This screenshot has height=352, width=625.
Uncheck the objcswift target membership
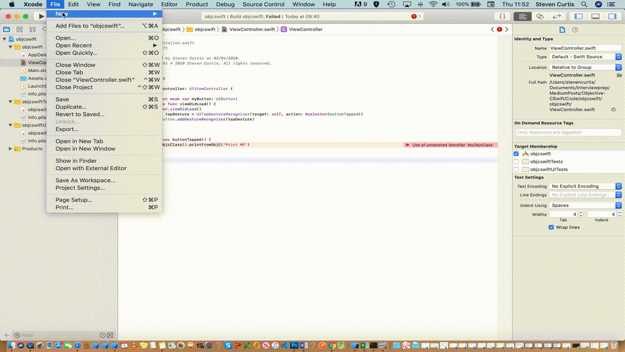[516, 154]
